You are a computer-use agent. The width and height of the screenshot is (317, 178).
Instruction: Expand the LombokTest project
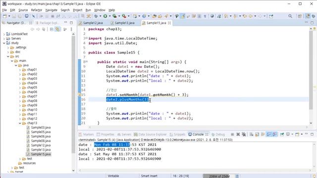pos(4,34)
